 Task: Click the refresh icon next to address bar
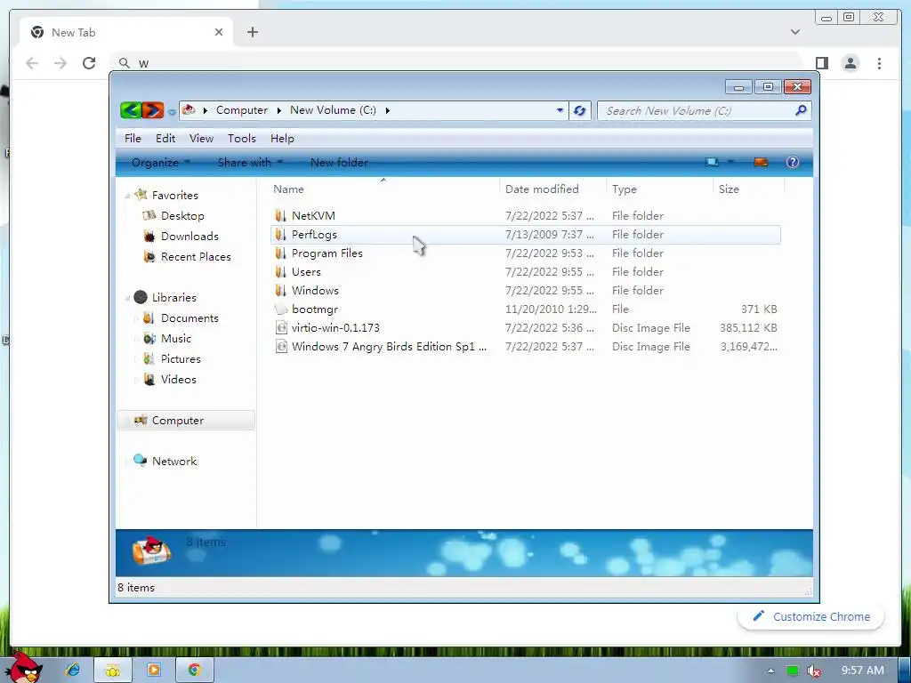point(579,110)
